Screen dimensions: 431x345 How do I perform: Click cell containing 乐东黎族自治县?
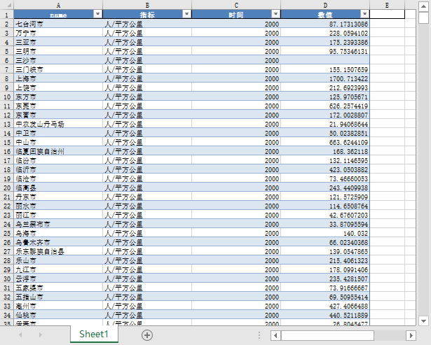point(58,251)
